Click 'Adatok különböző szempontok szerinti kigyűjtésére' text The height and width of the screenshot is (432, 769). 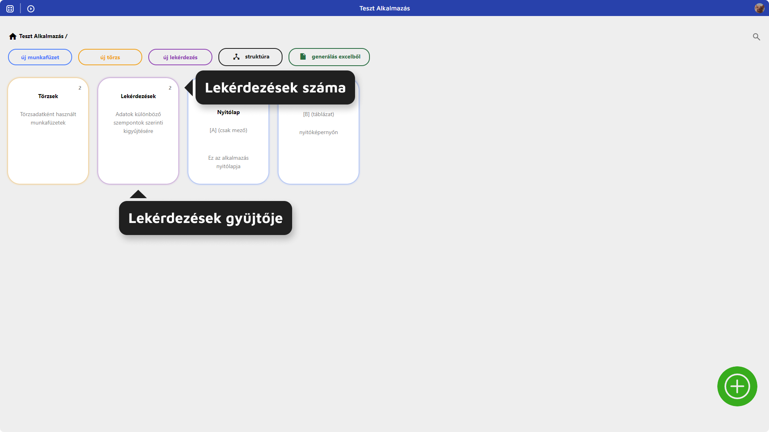pos(138,123)
